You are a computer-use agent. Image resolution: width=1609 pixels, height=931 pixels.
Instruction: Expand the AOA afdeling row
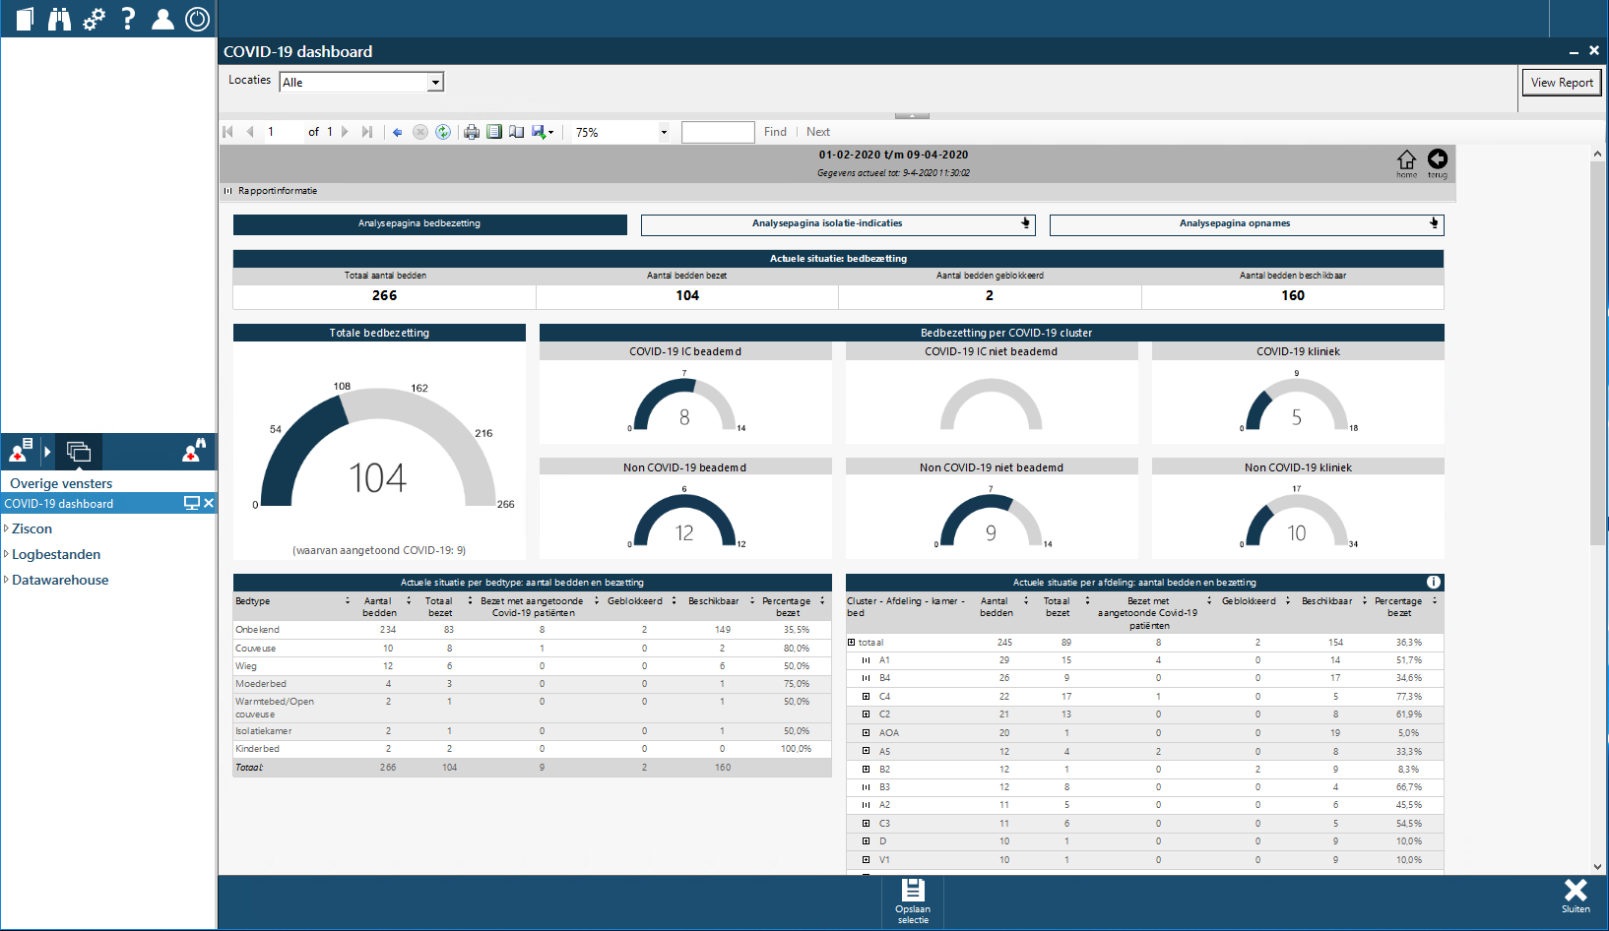click(866, 733)
